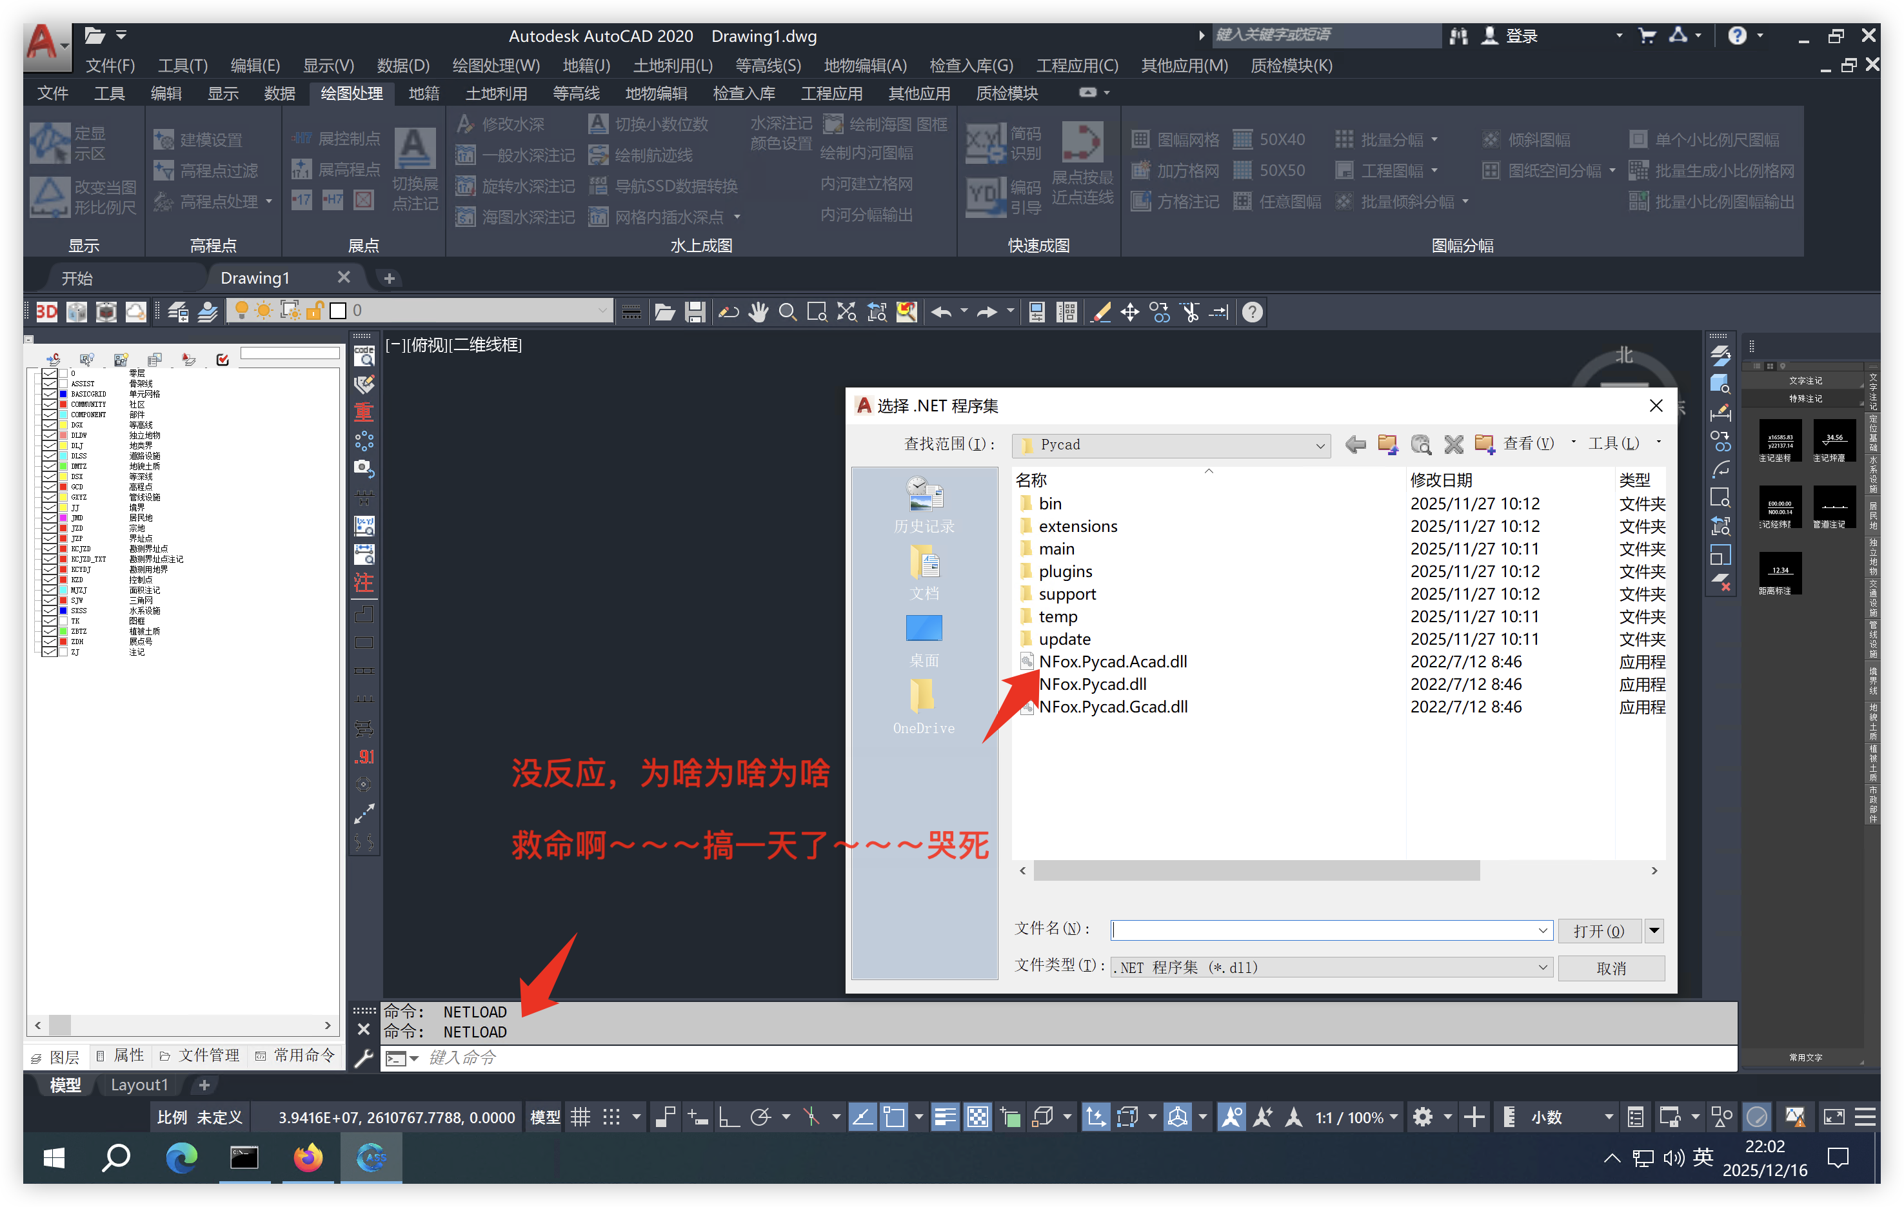The height and width of the screenshot is (1207, 1904).
Task: Switch to the 等高线 ribbon tab
Action: (575, 93)
